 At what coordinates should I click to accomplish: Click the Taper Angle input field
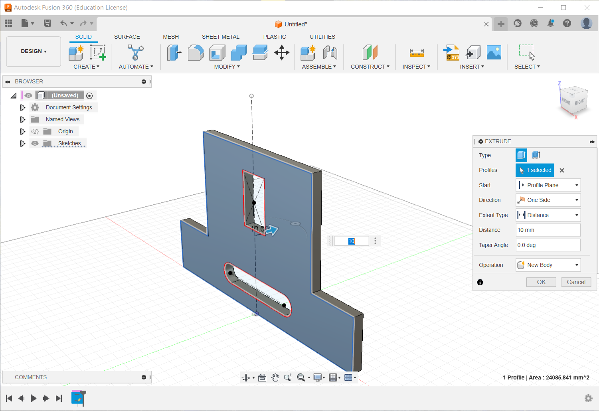click(548, 245)
